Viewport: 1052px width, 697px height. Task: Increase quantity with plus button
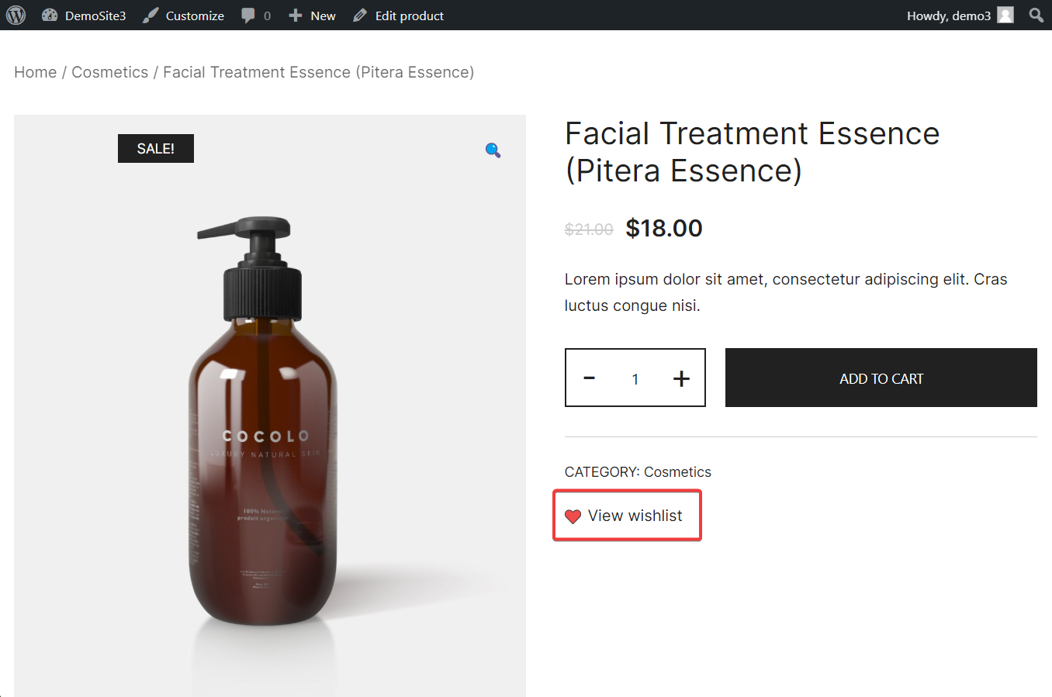[681, 378]
